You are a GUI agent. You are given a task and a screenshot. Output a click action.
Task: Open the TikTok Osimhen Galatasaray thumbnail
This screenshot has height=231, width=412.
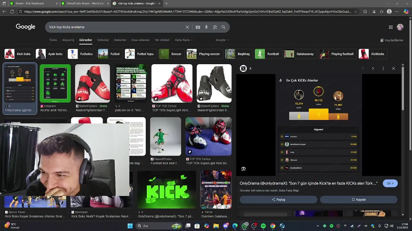[216, 190]
